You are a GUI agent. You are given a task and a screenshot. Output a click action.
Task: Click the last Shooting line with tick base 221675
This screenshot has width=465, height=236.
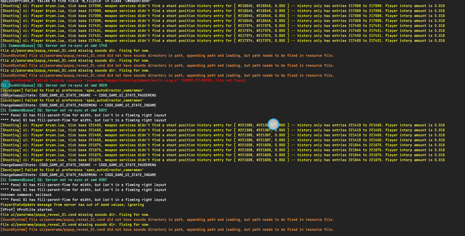146,160
